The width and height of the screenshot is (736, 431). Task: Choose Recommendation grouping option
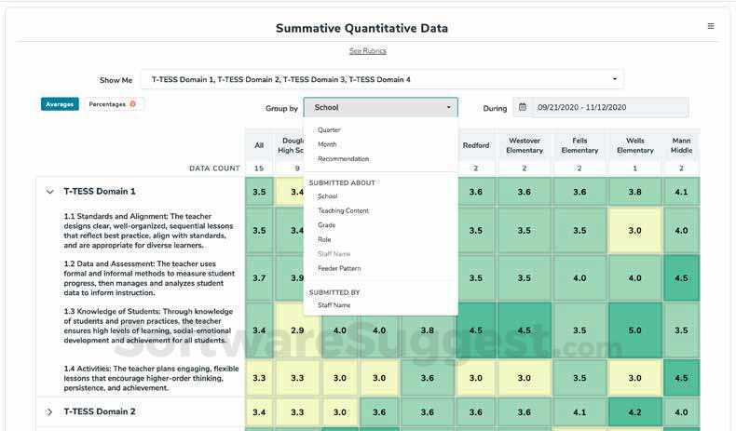pos(343,159)
